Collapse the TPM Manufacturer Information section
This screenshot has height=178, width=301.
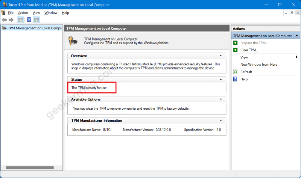click(221, 120)
